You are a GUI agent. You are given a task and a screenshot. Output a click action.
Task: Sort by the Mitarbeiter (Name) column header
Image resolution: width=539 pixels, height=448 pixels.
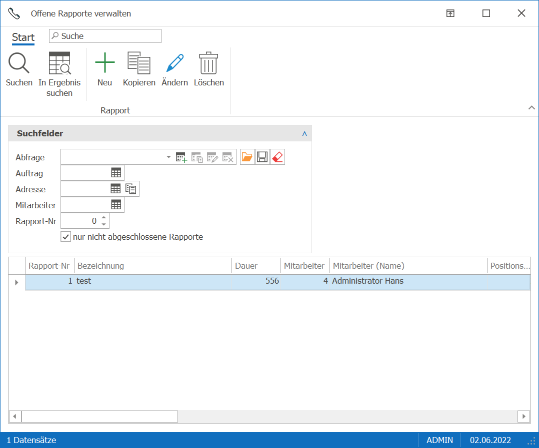click(x=408, y=266)
